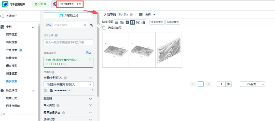Click the 清空 link to clear filters
The image size is (275, 121).
pos(88,52)
